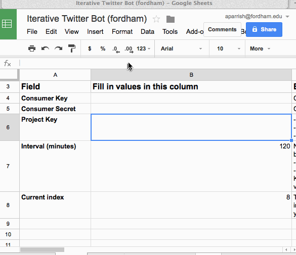The image size is (296, 255).
Task: Star the Iterative Twitter Bot document
Action: [x=156, y=19]
